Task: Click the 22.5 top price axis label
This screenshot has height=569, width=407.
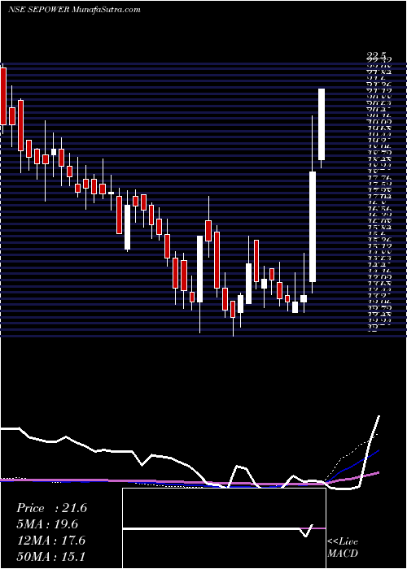Action: point(376,55)
